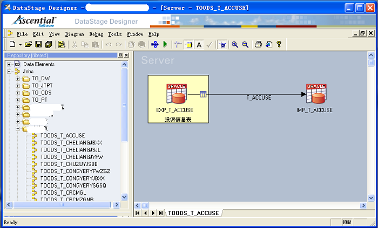The height and width of the screenshot is (228, 378).
Task: Expand the TO_JTPT folder
Action: point(18,86)
